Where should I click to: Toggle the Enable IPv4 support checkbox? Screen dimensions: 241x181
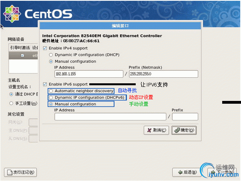point(45,48)
